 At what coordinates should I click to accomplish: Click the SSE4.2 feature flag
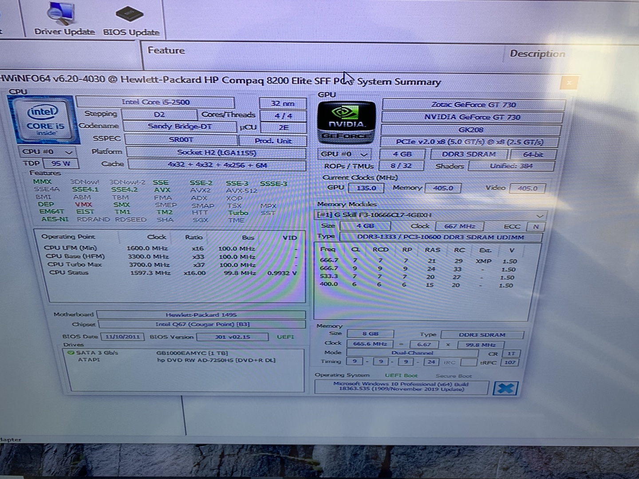pyautogui.click(x=124, y=189)
